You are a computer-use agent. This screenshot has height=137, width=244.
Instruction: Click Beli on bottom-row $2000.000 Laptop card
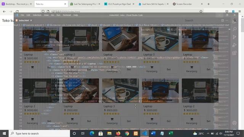89,121
